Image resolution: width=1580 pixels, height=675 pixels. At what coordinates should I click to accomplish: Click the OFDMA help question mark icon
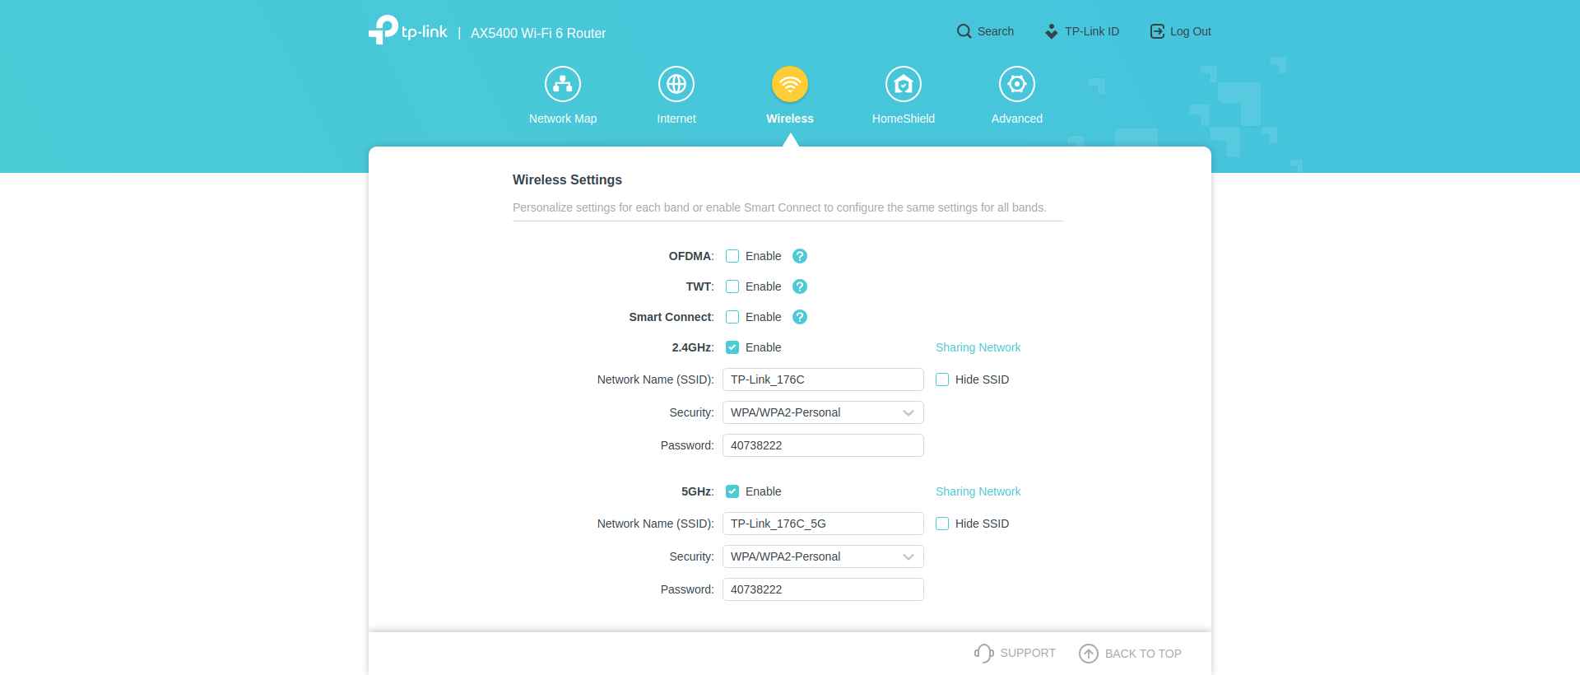coord(799,256)
